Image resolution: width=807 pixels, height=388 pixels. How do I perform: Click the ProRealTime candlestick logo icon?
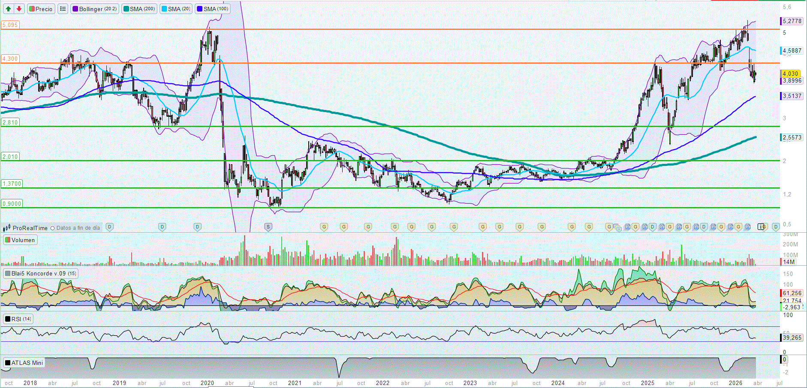7,228
